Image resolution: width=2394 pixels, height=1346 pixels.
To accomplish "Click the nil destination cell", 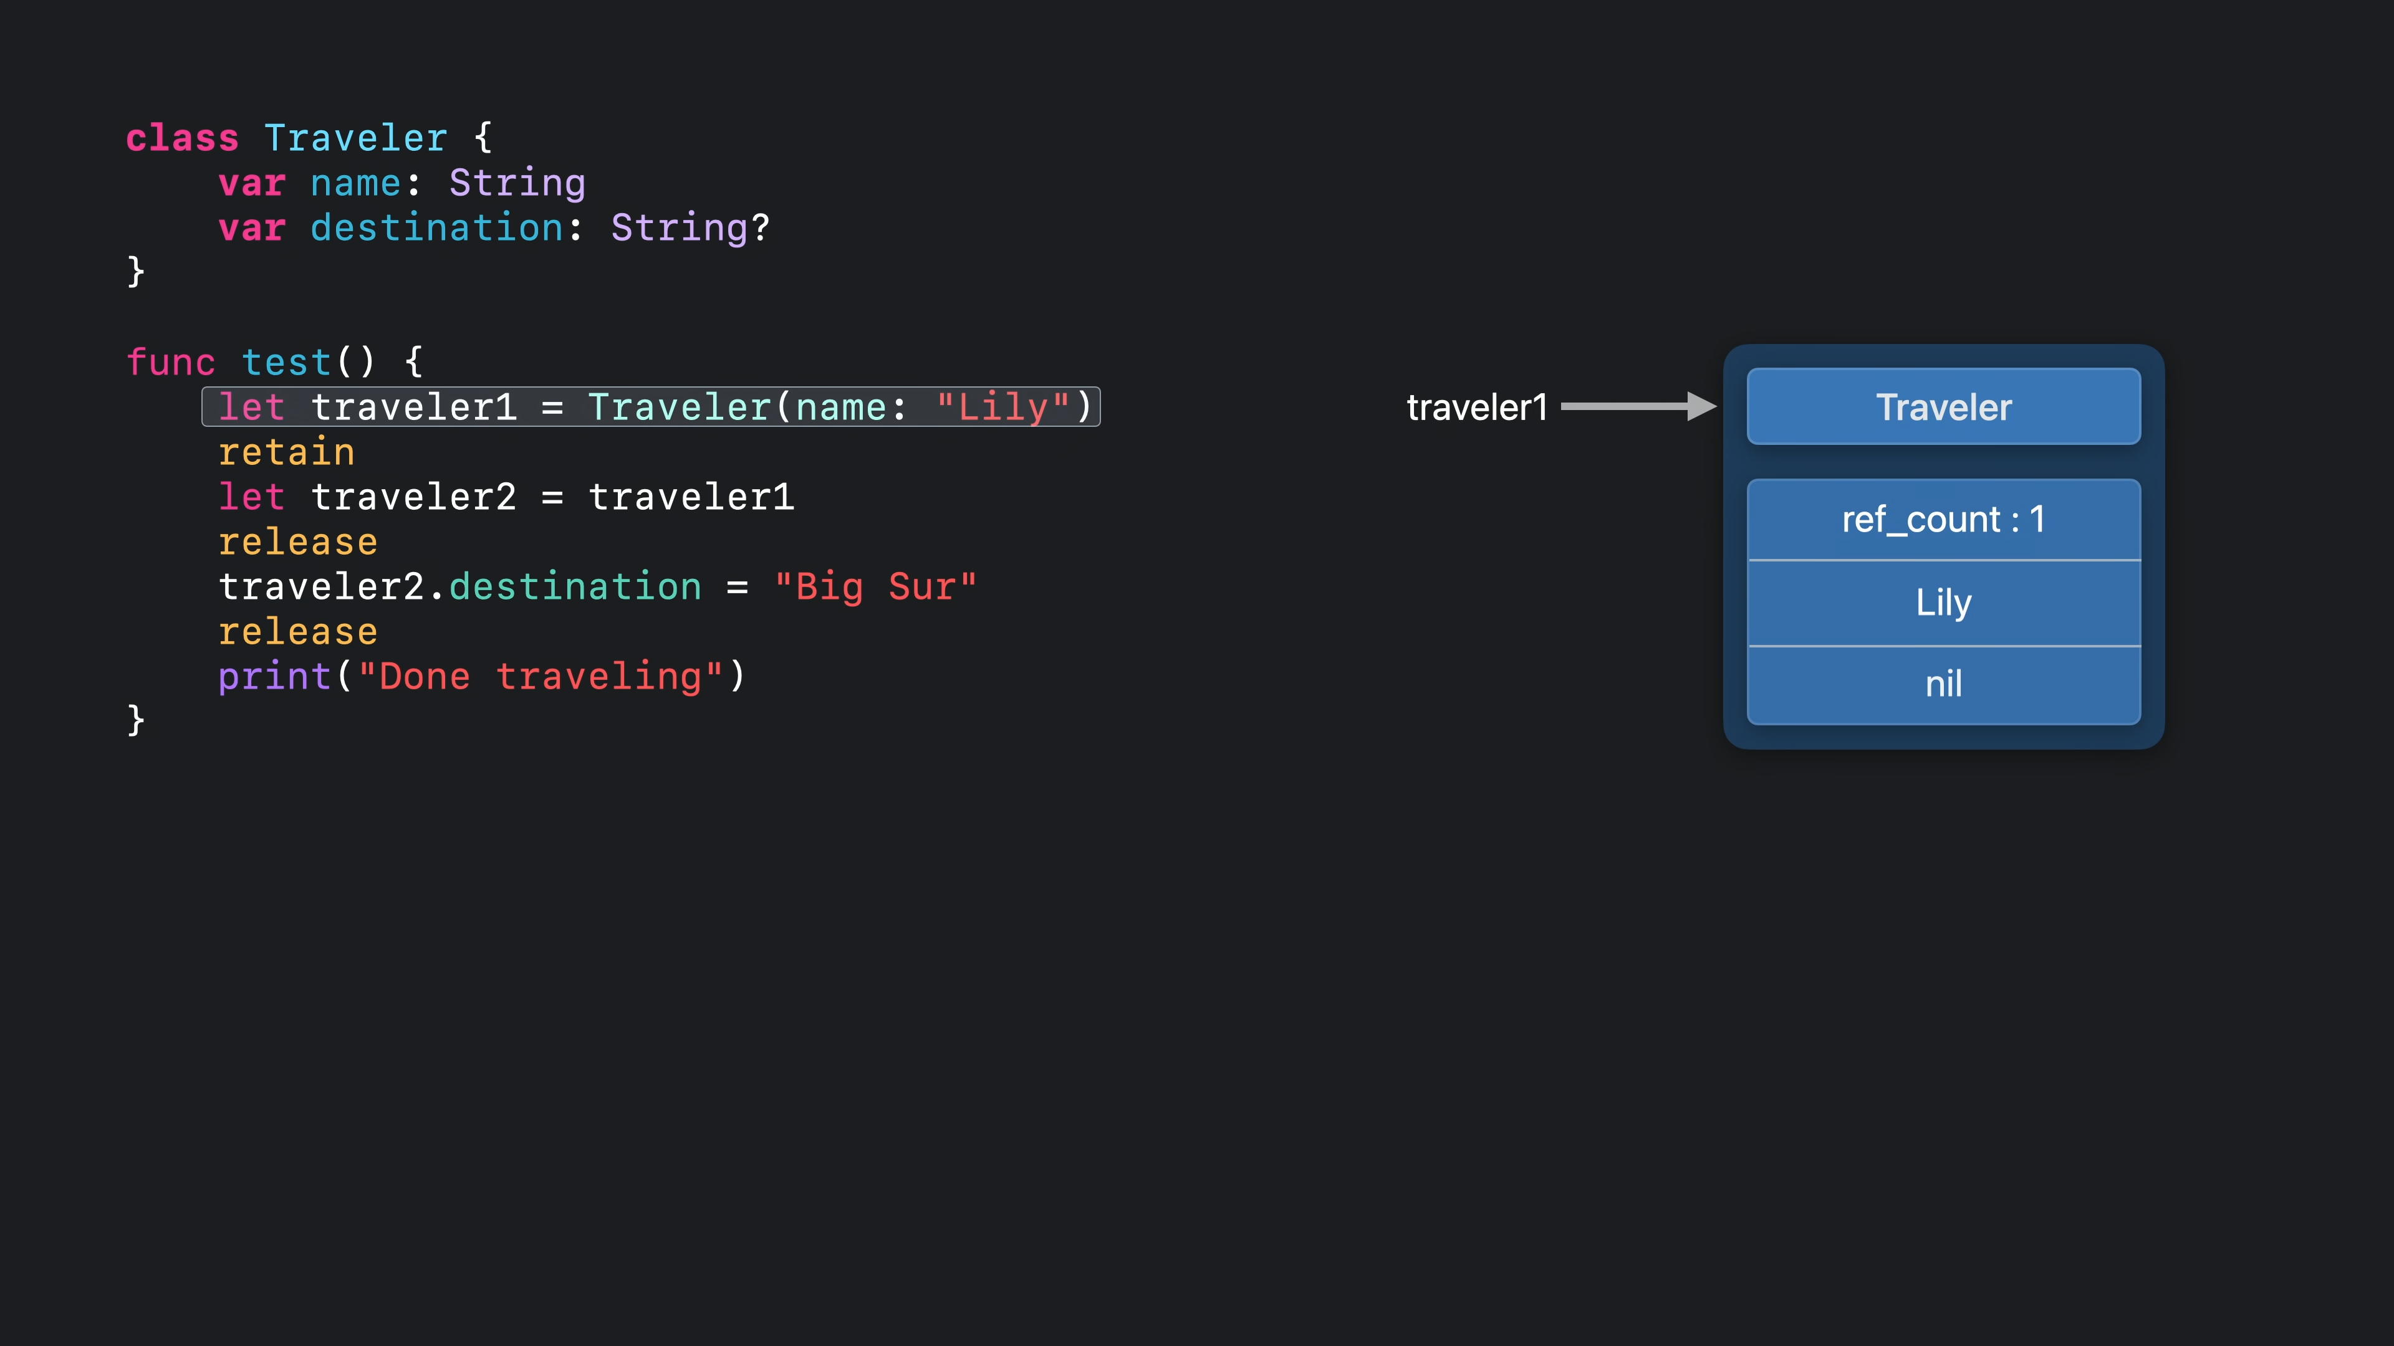I will click(x=1943, y=684).
